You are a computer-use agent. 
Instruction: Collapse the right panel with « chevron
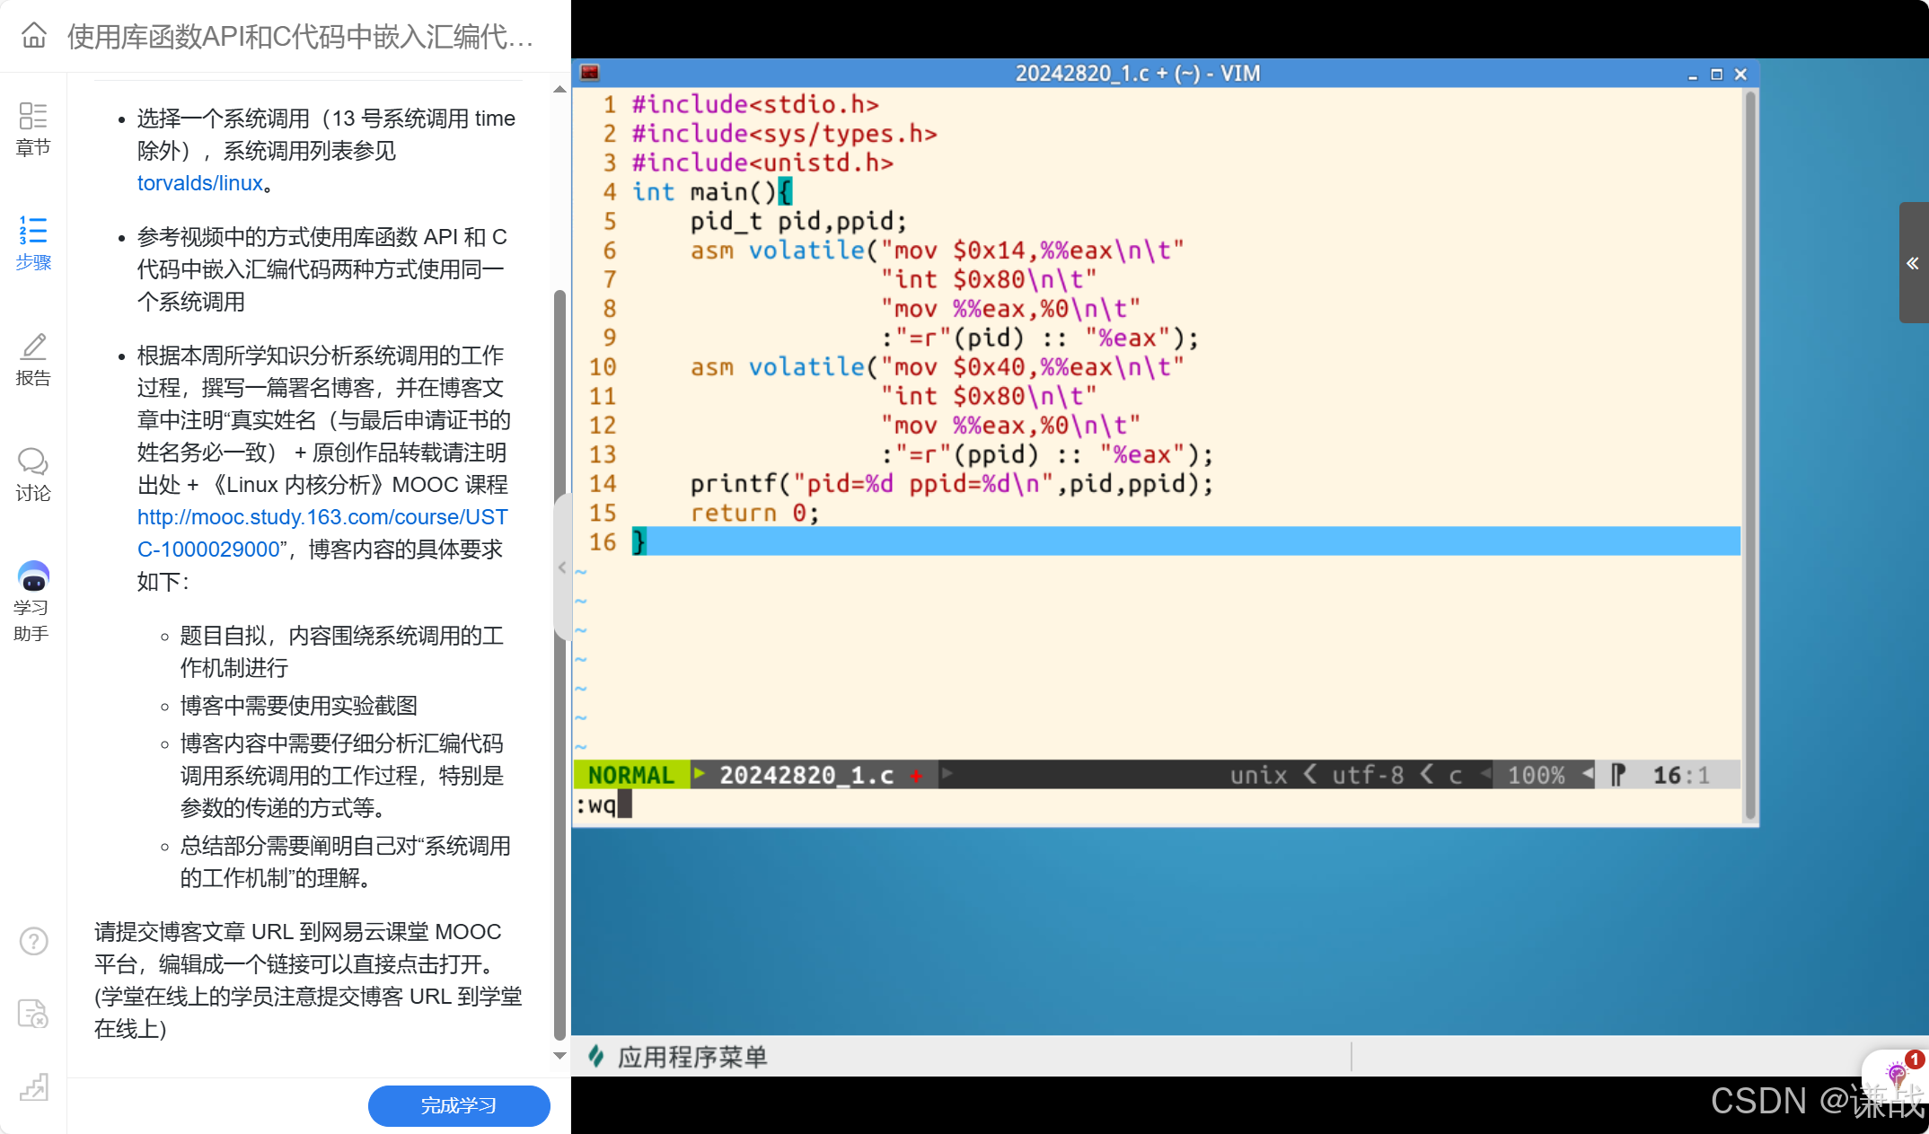(x=1913, y=262)
